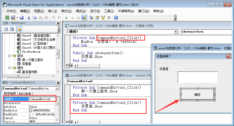234x126 pixels.
Task: Click the blue Help question mark icon
Action: click(116, 18)
